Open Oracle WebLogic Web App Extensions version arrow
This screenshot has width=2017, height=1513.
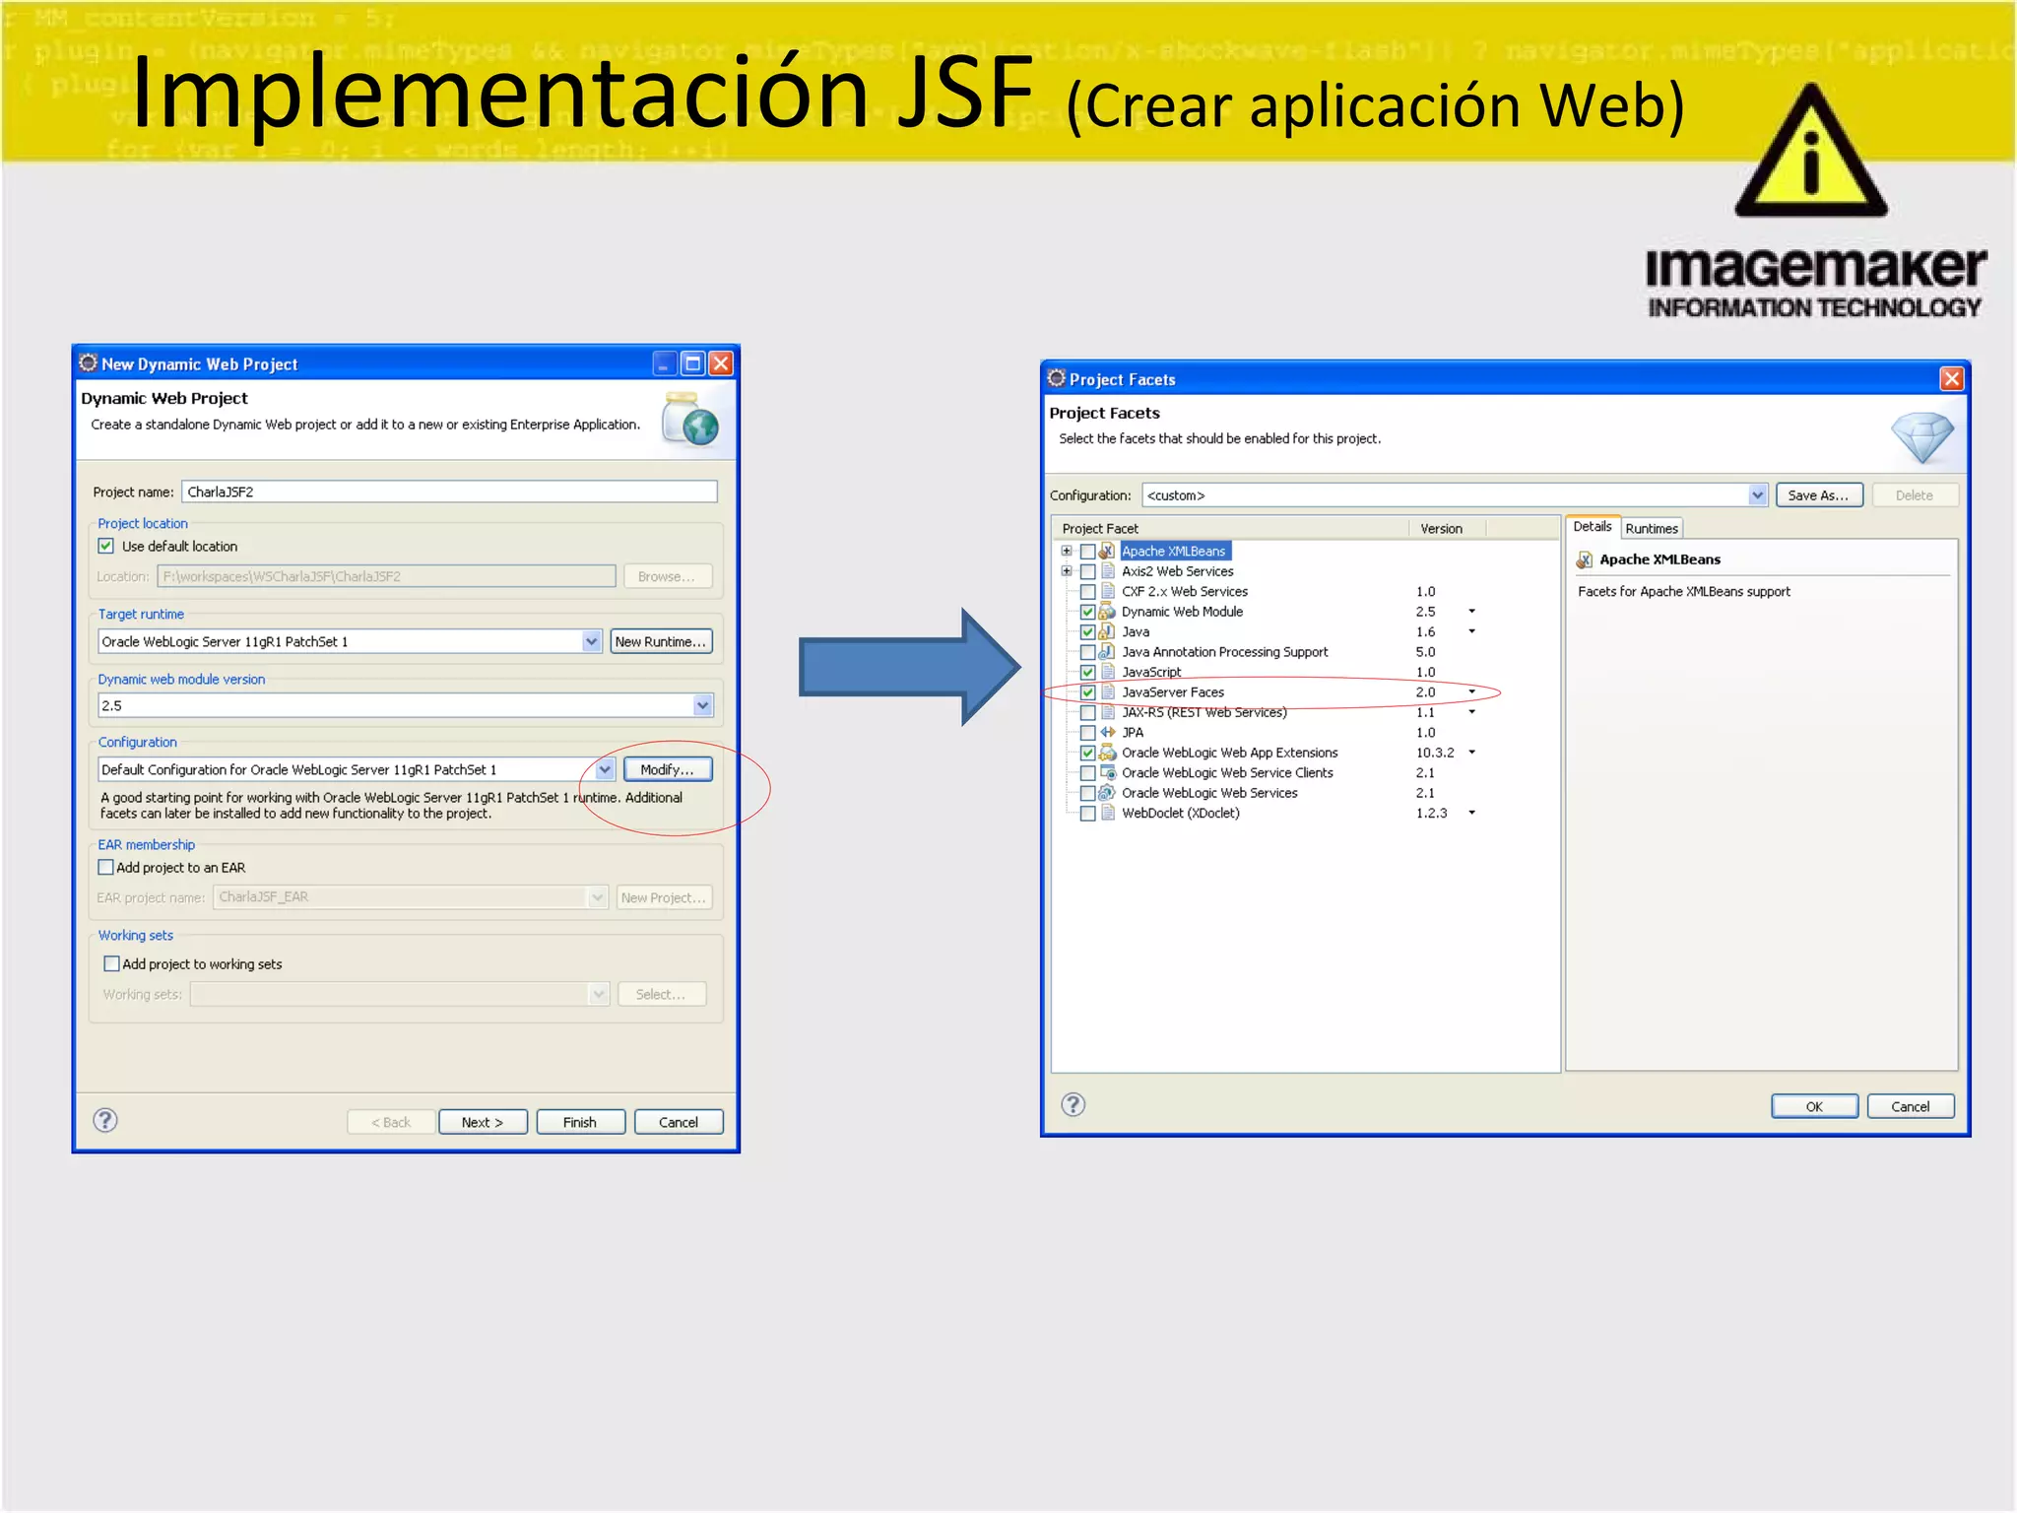point(1471,753)
